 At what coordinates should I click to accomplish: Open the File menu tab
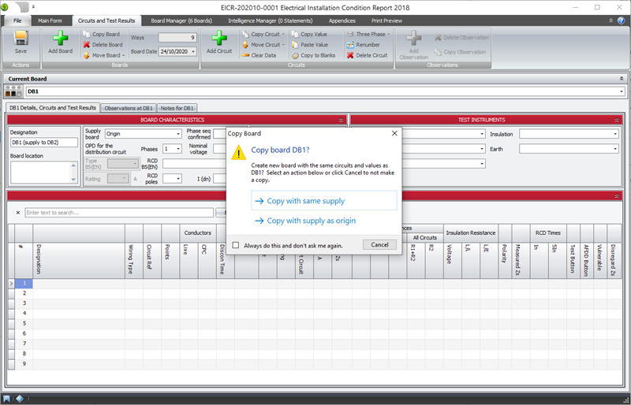(x=17, y=20)
